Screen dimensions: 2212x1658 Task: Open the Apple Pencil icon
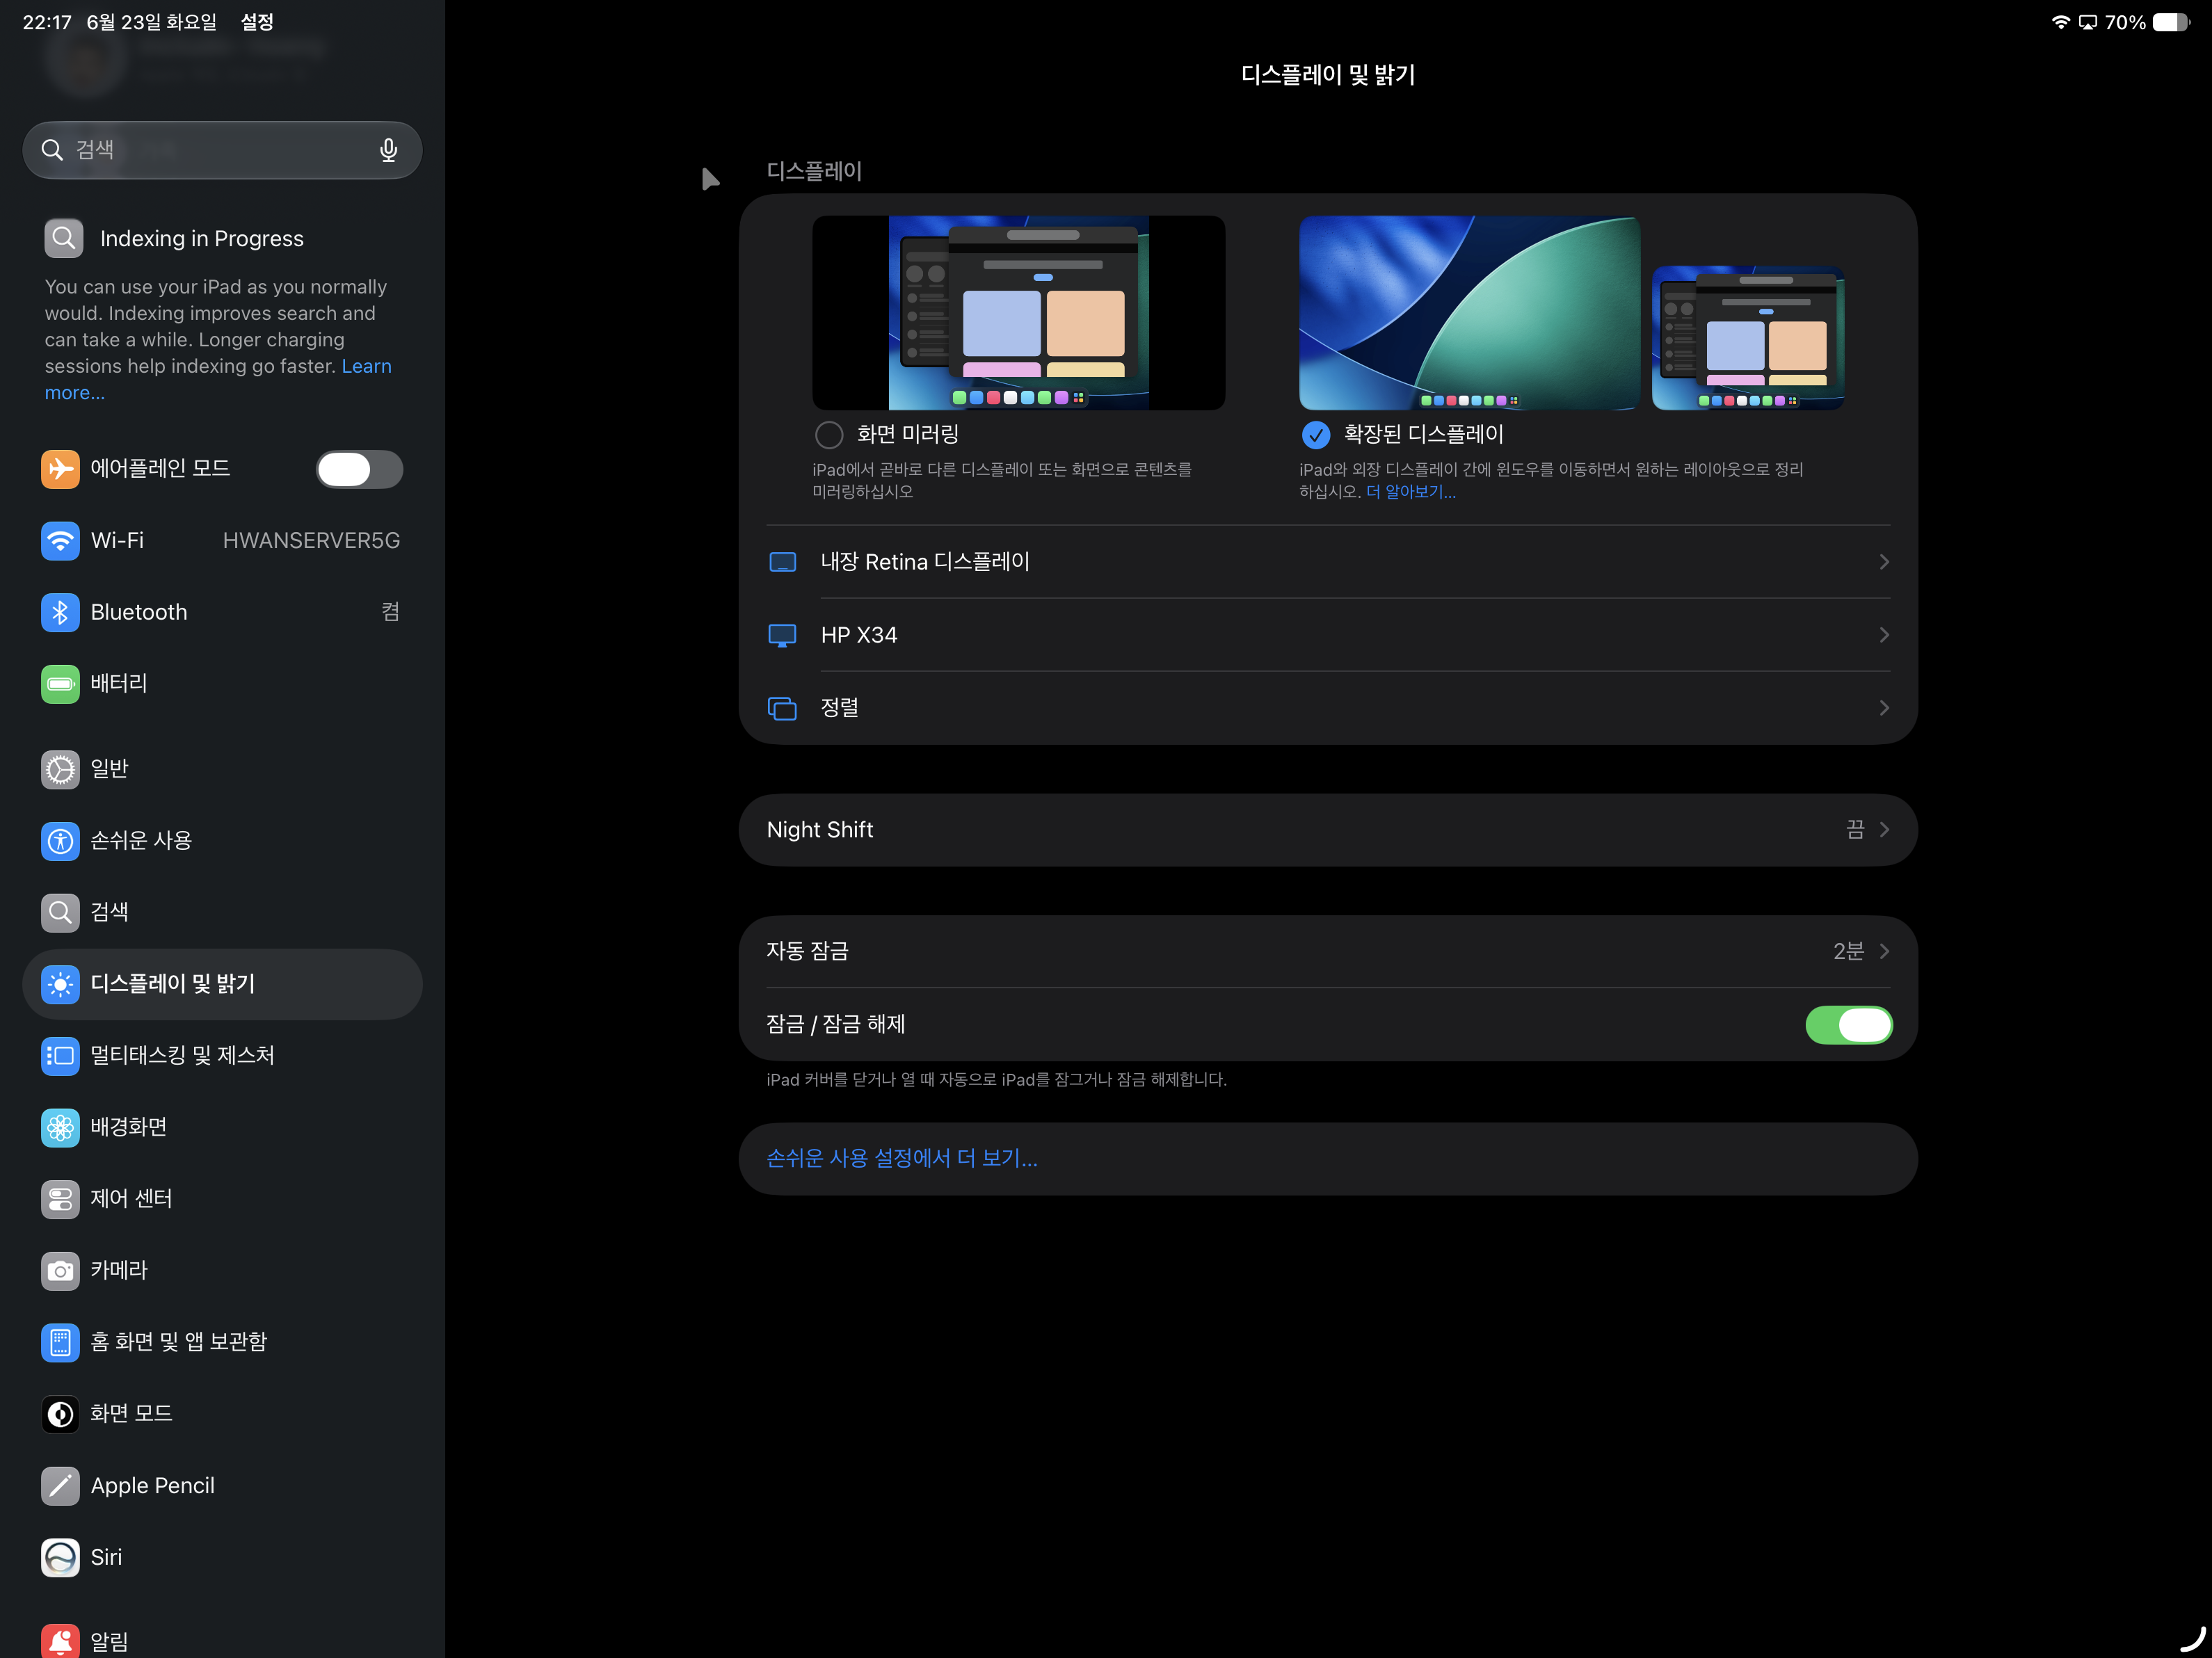pos(60,1486)
